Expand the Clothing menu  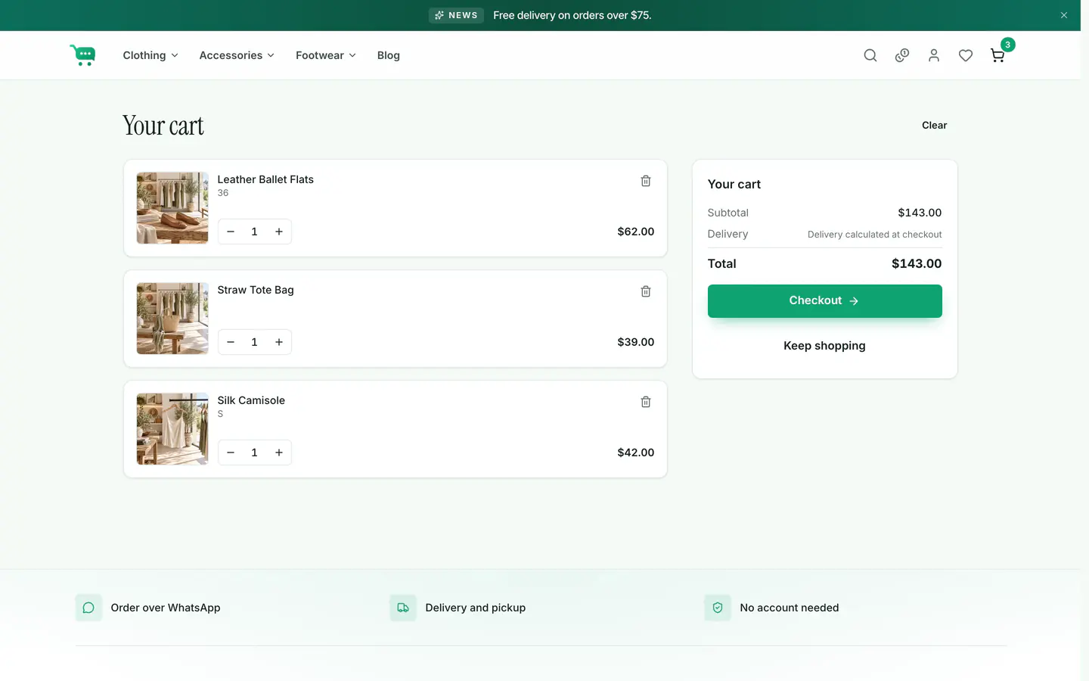(x=150, y=55)
